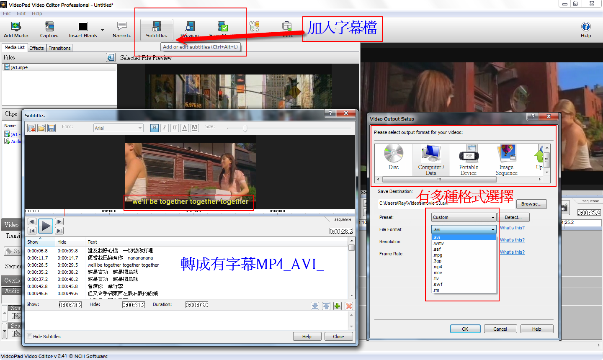Adjust the subtitle Size slider handle
The width and height of the screenshot is (603, 360).
click(245, 128)
